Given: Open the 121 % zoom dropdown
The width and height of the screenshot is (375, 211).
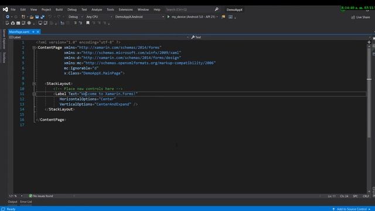Looking at the screenshot, I should coord(22,196).
